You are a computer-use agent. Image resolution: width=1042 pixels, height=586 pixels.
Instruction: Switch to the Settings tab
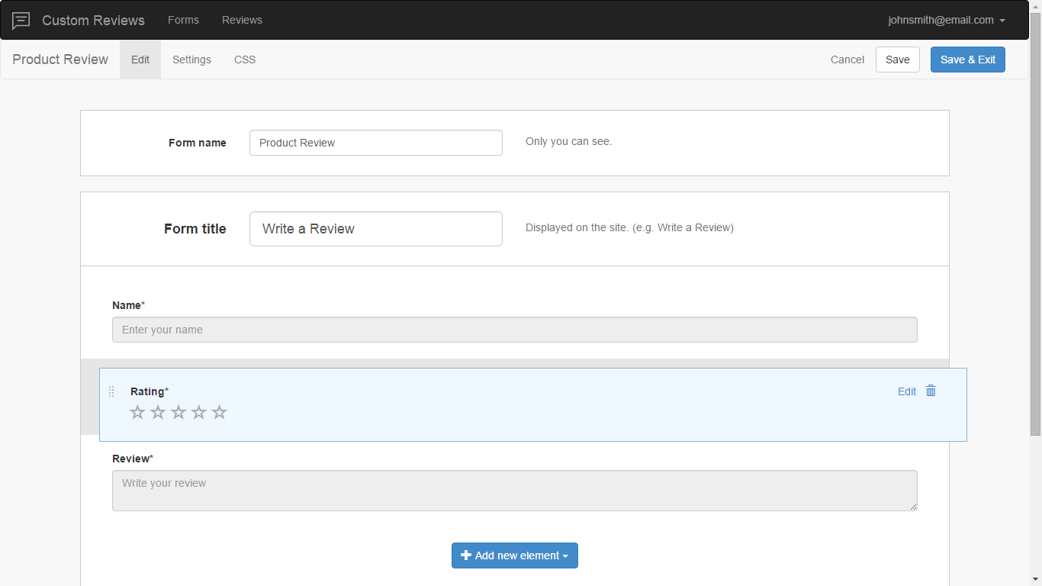click(x=191, y=60)
